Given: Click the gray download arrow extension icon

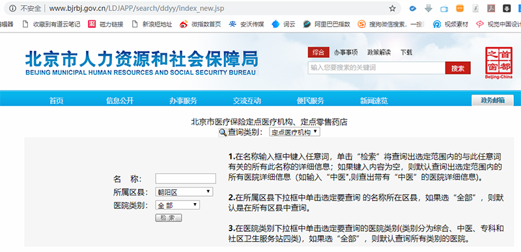Looking at the screenshot, I should pyautogui.click(x=429, y=8).
